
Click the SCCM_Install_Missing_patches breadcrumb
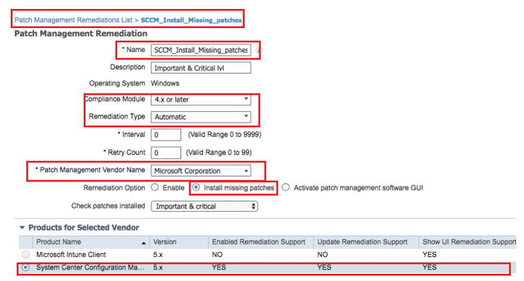(191, 20)
